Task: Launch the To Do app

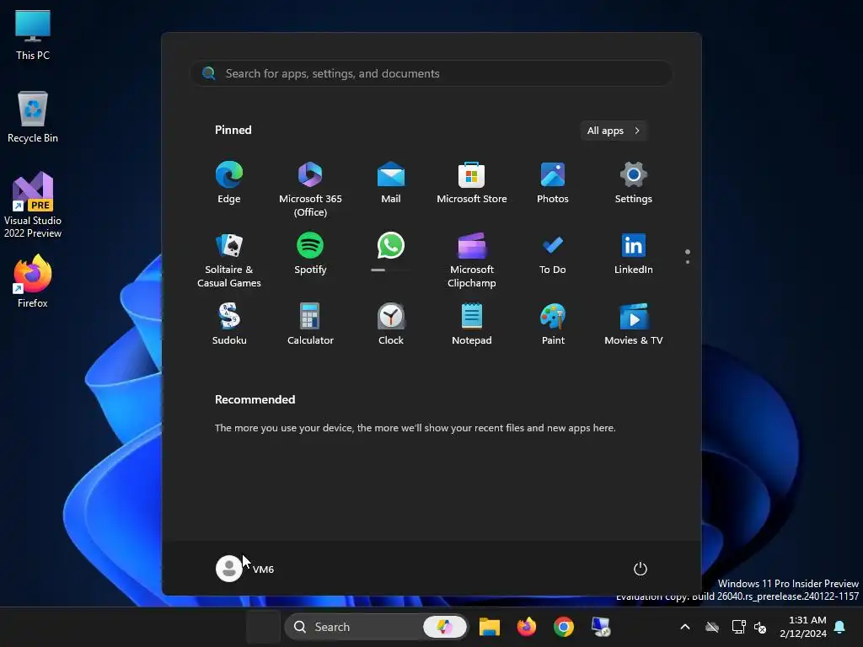Action: coord(553,254)
